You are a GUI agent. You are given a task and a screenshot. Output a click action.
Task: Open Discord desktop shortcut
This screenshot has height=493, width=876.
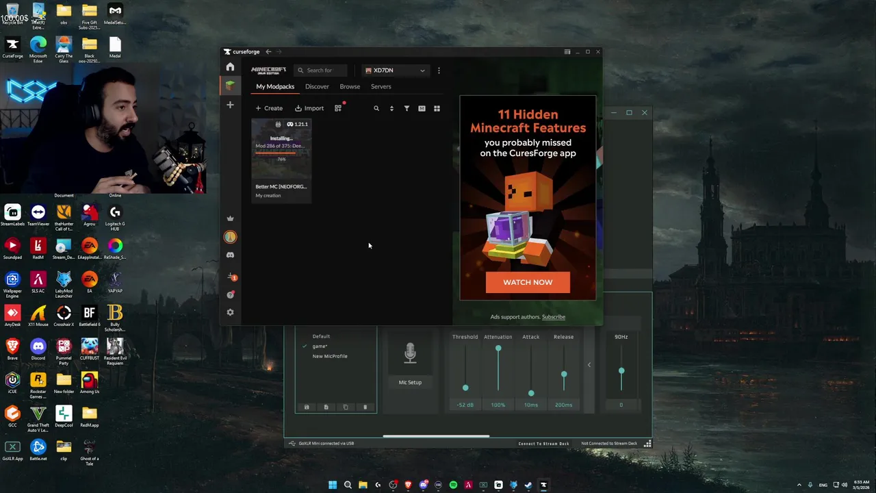coord(38,349)
